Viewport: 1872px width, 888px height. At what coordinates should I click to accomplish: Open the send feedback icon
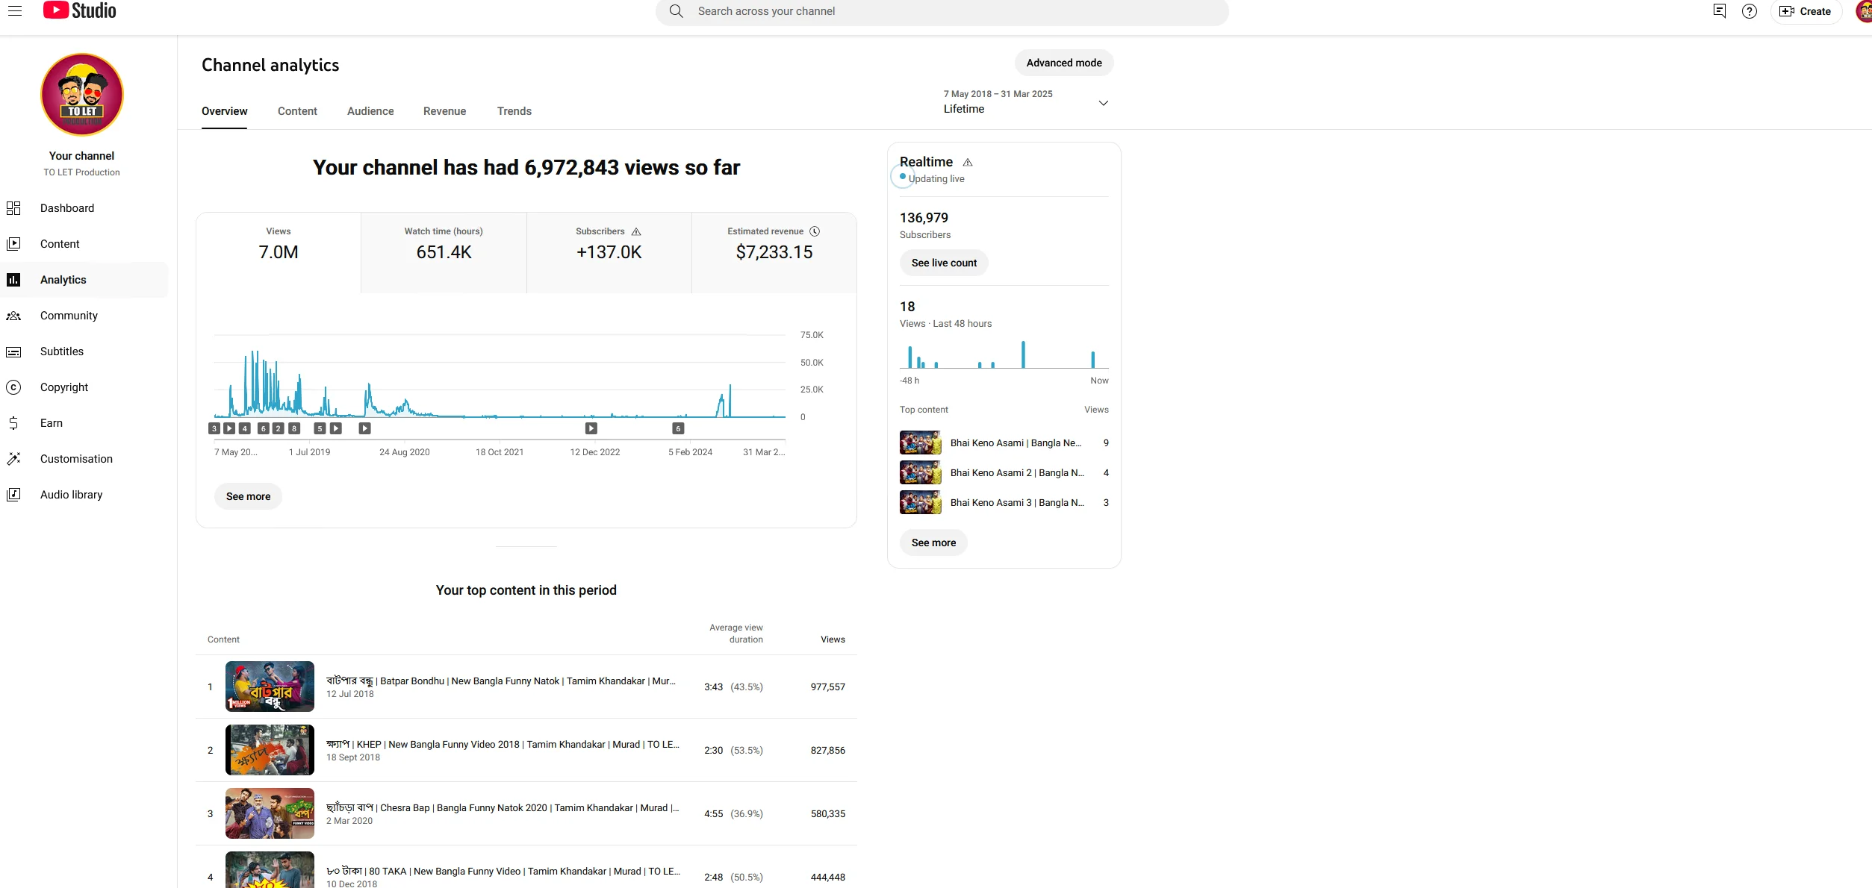coord(1719,11)
